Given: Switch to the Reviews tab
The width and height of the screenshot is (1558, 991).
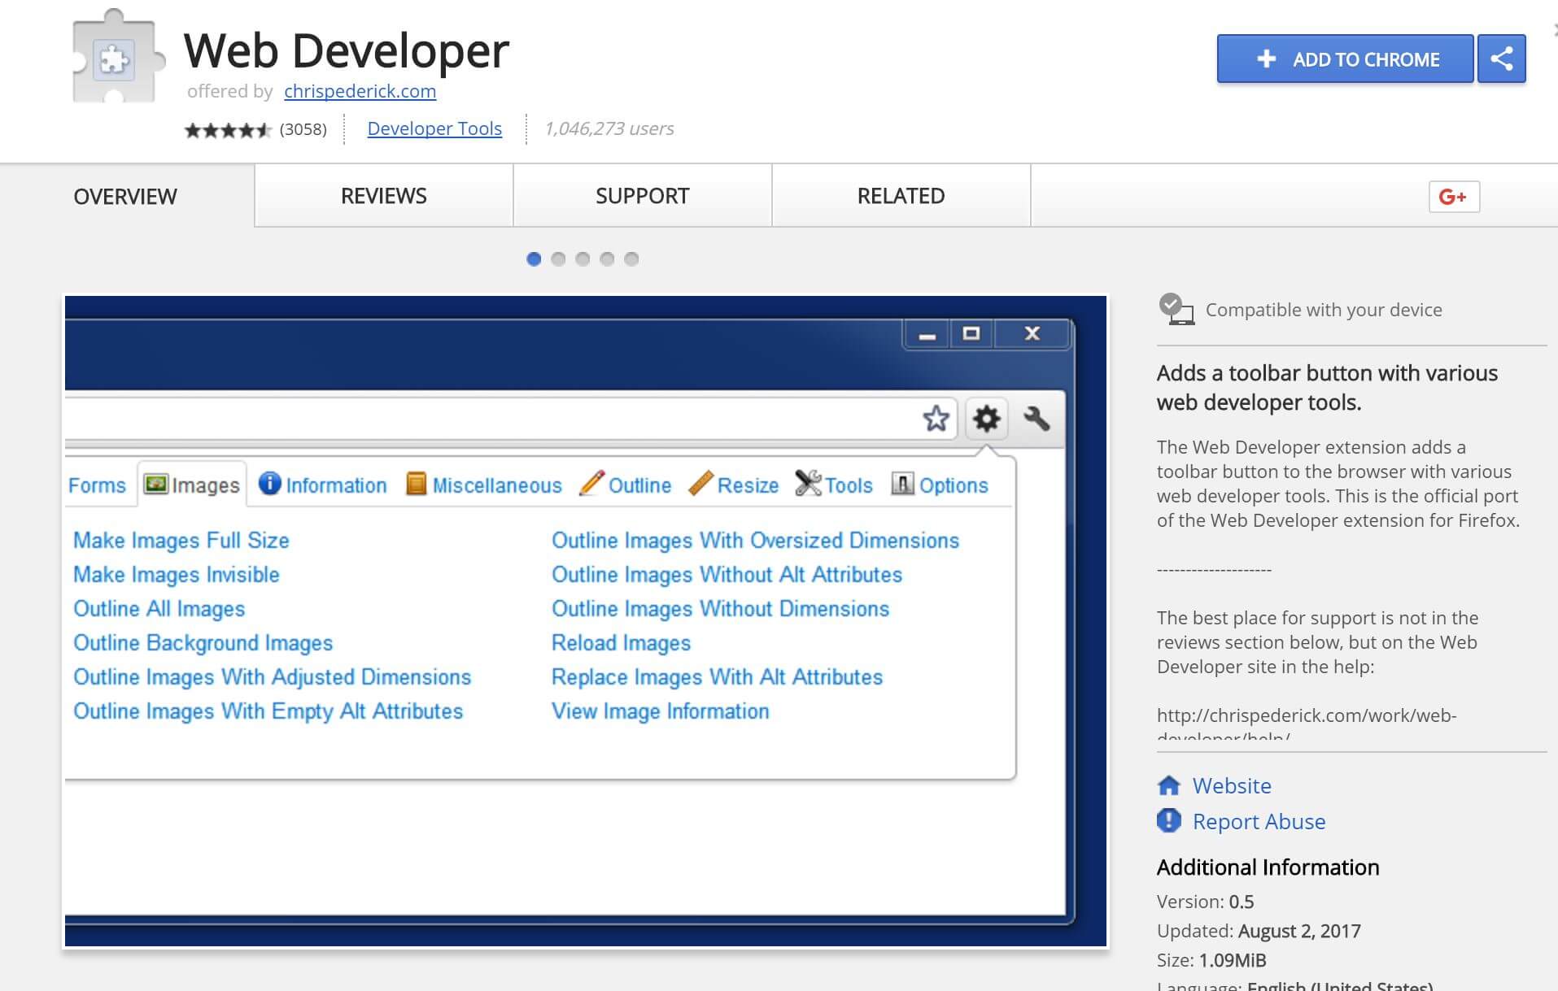Looking at the screenshot, I should [x=383, y=196].
